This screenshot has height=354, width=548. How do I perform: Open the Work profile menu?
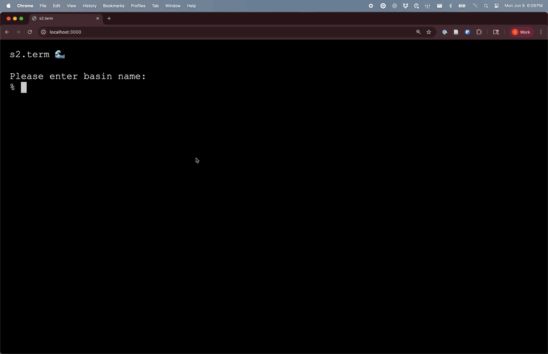point(521,32)
